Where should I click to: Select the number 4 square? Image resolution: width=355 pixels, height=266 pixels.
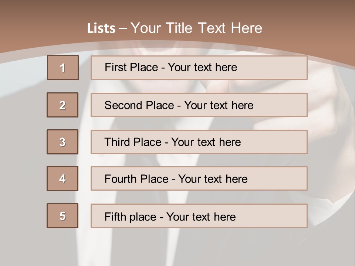click(x=62, y=178)
